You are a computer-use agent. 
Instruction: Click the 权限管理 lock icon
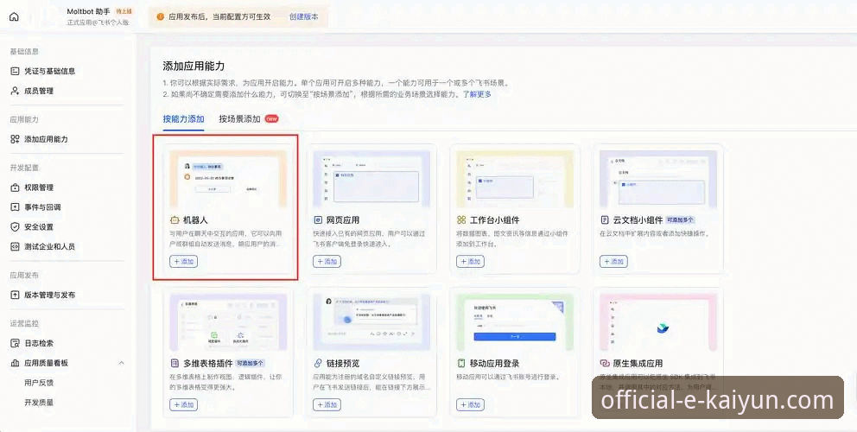coord(15,187)
